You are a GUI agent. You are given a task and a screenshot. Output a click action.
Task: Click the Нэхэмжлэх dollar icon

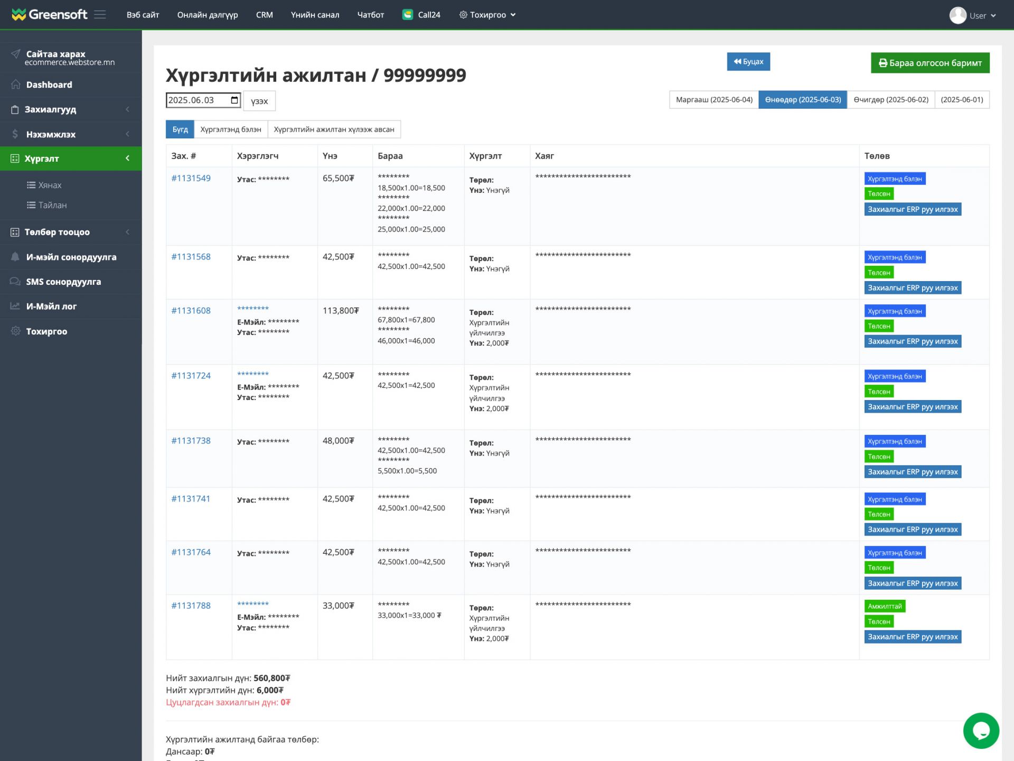point(15,134)
